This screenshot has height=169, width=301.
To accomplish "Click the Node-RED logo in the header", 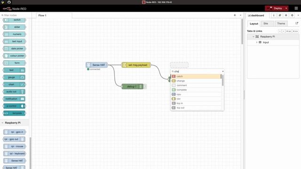I will tap(15, 8).
